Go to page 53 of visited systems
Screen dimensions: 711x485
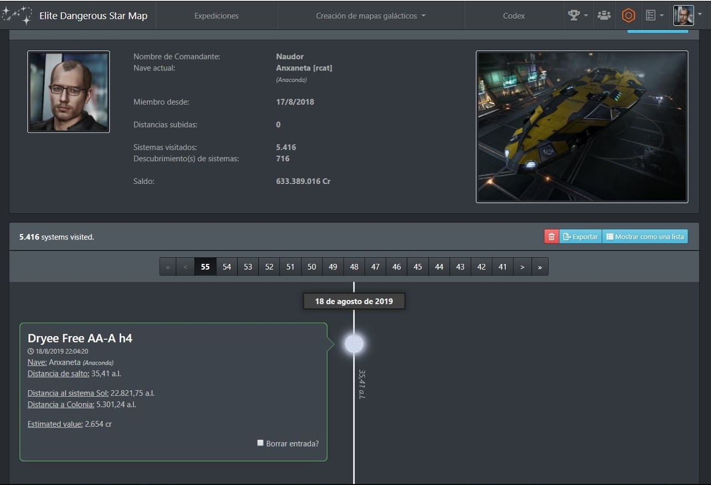coord(248,267)
